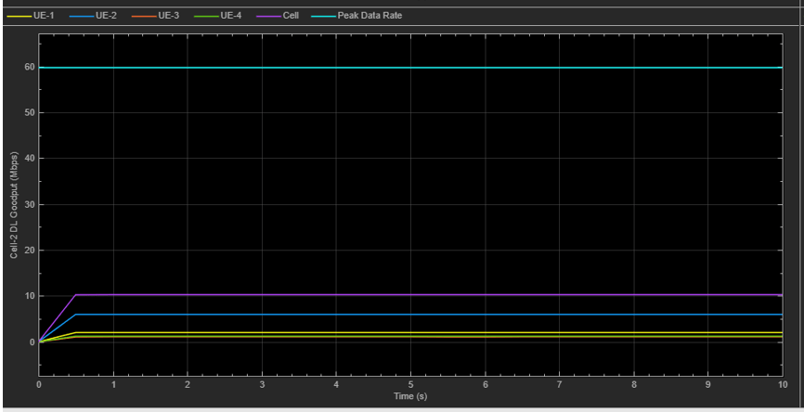Click the 10 y-axis tick value
804x412 pixels.
(x=31, y=296)
